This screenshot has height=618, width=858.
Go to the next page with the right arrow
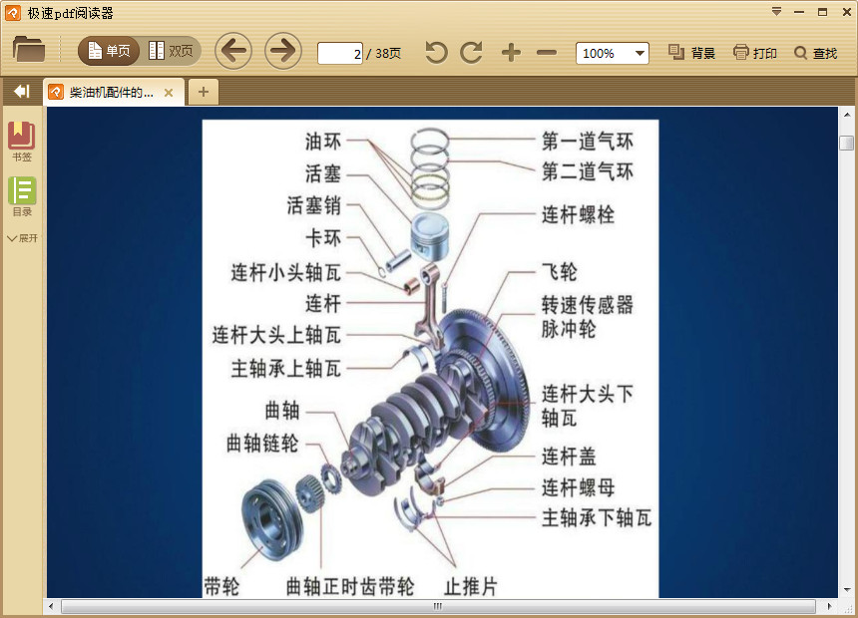pos(283,52)
